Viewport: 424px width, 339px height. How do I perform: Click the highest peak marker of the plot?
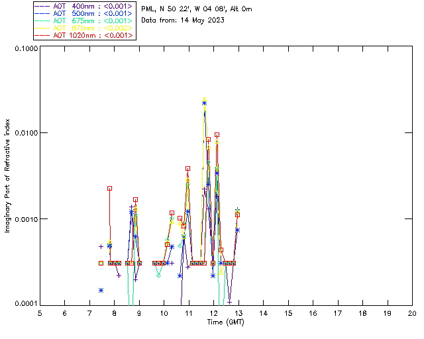(x=204, y=101)
